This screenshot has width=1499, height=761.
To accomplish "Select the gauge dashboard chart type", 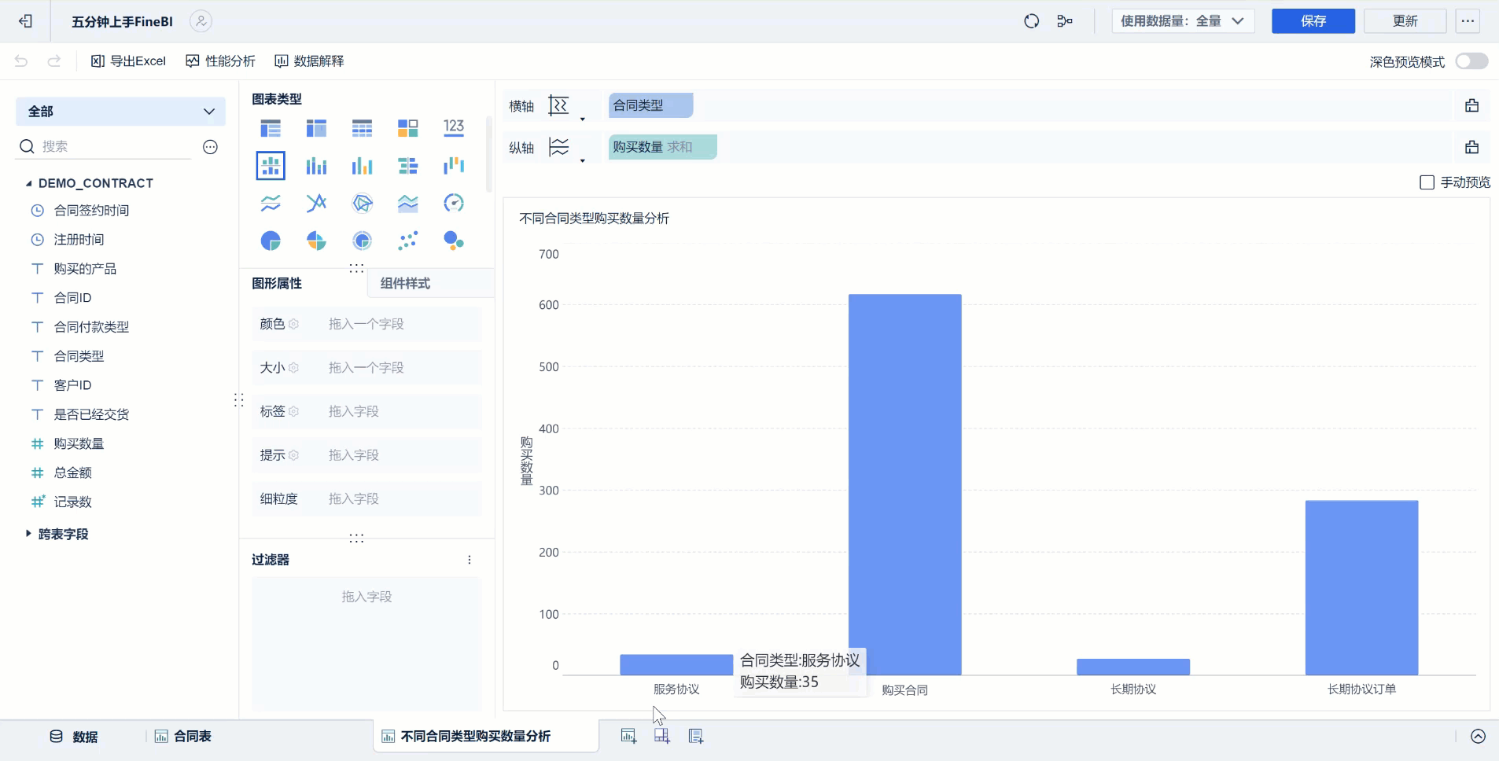I will coord(454,204).
